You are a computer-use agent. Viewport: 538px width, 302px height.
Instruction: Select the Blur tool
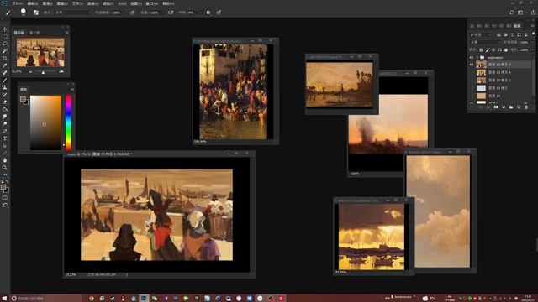5,117
